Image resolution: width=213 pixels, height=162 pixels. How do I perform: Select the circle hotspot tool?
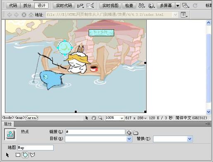(25, 155)
